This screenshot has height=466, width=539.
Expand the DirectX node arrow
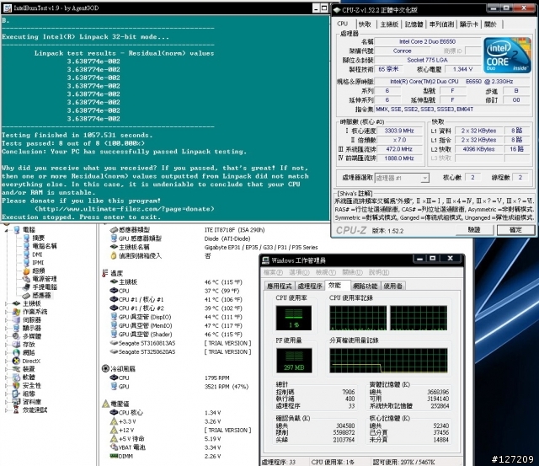[6, 362]
